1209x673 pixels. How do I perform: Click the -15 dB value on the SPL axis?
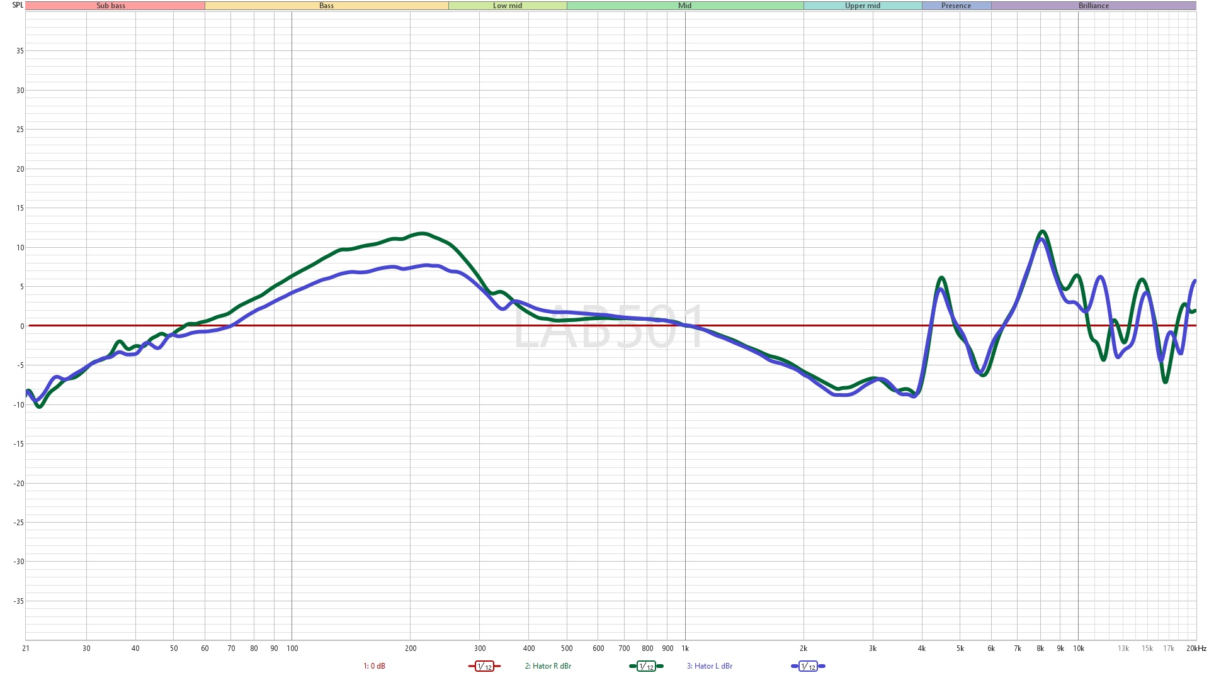[x=19, y=444]
